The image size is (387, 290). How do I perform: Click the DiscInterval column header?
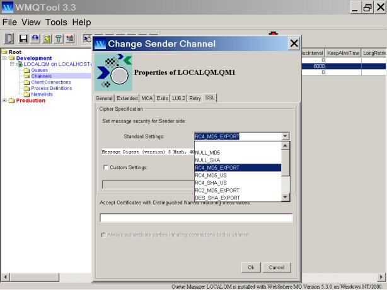(x=313, y=53)
